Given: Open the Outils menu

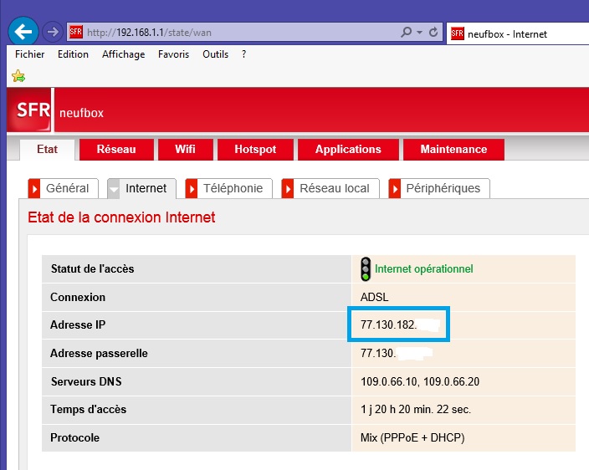Looking at the screenshot, I should [215, 54].
